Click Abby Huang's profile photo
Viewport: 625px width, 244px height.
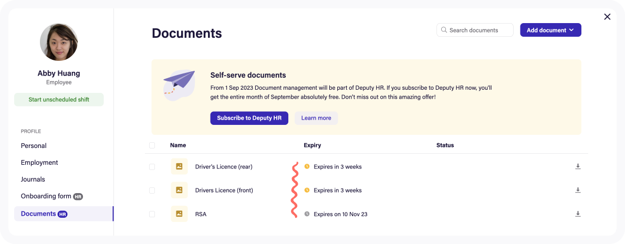click(59, 42)
